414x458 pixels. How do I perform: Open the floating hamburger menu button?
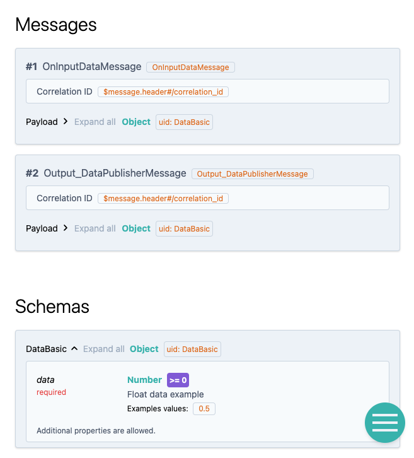click(384, 423)
